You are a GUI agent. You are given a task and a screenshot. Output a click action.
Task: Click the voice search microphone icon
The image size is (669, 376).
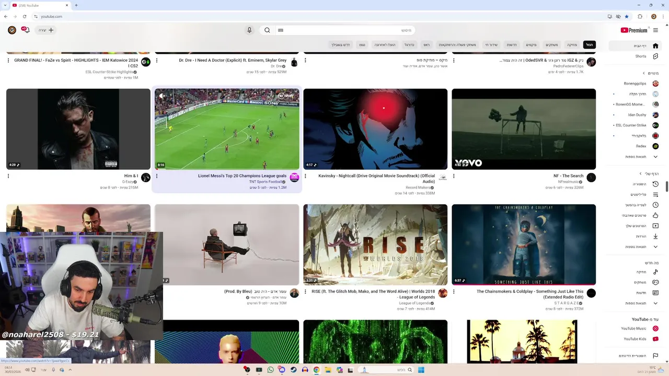point(249,30)
